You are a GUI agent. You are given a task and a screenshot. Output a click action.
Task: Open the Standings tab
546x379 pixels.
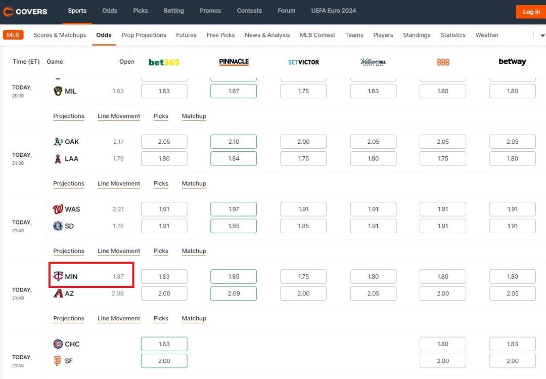[417, 35]
